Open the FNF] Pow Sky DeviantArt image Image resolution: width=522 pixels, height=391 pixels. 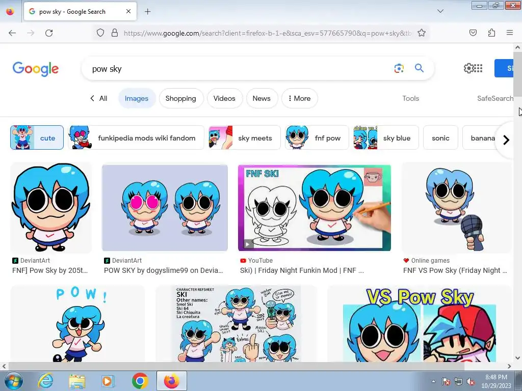(x=51, y=208)
